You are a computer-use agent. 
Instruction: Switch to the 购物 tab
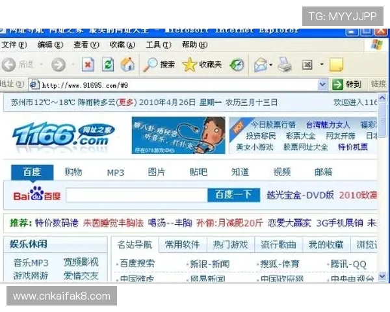[x=73, y=172]
